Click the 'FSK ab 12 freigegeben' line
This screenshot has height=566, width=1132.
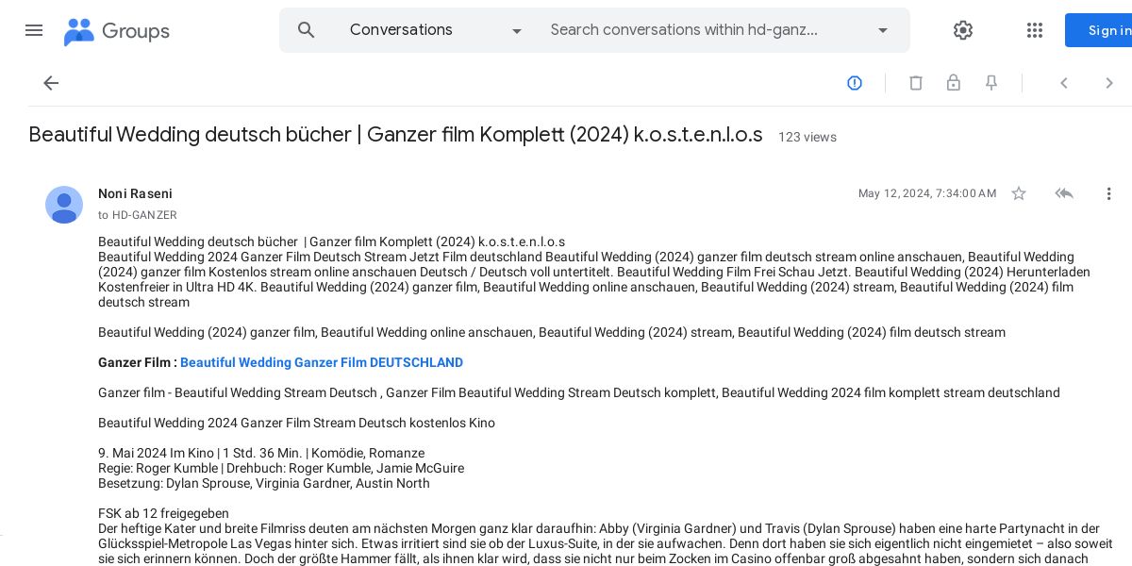tap(163, 513)
